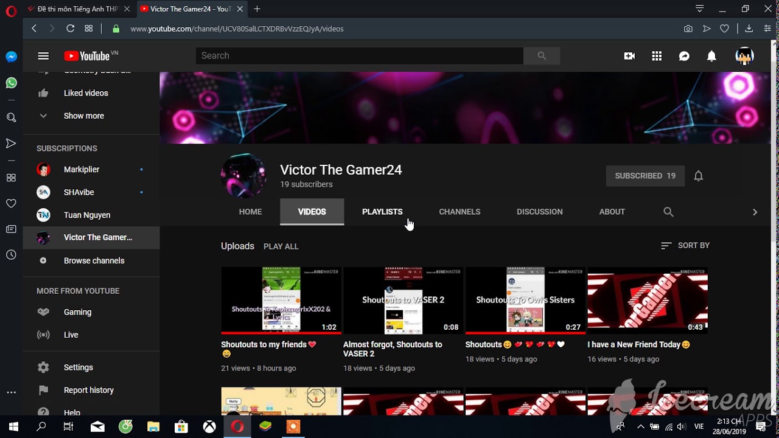This screenshot has height=438, width=779.
Task: Open I have a New Friend Today title
Action: (x=639, y=344)
